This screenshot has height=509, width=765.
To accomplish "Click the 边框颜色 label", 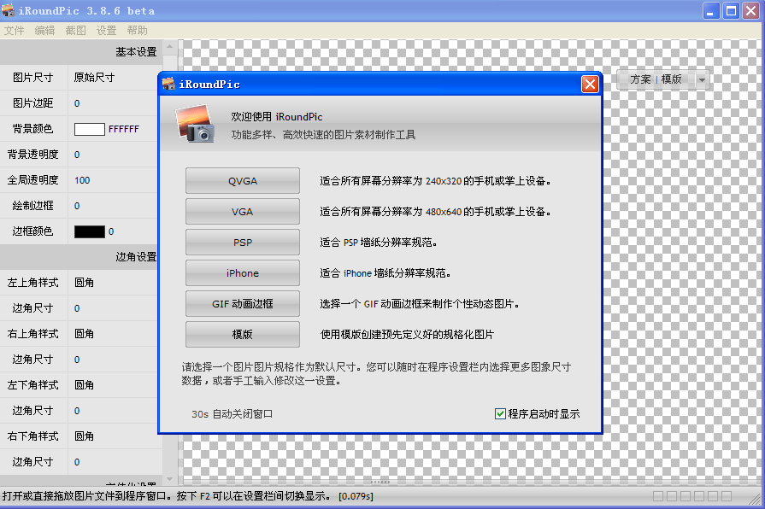I will 32,231.
